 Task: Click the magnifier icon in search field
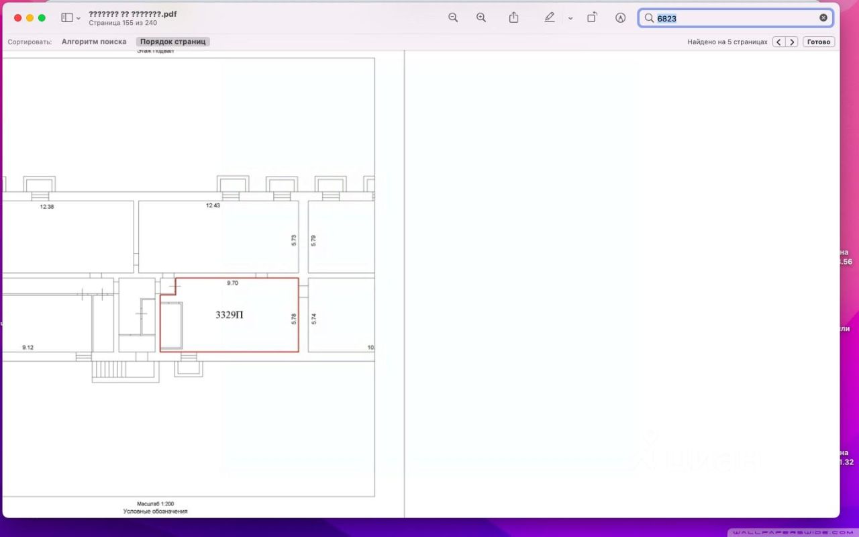point(649,18)
